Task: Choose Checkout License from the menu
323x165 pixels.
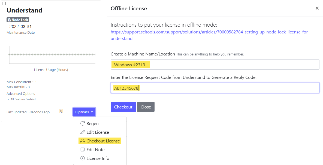Action: tap(100, 141)
